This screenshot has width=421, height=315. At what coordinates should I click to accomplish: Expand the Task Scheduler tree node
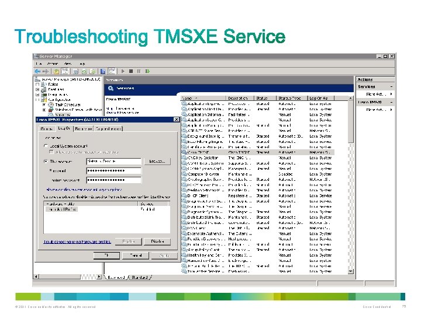coord(44,105)
